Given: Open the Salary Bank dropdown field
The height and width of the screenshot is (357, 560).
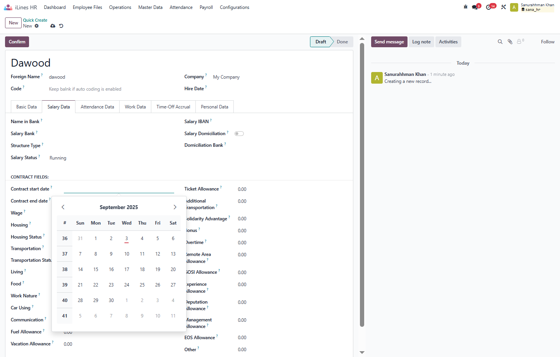Looking at the screenshot, I should pyautogui.click(x=111, y=134).
